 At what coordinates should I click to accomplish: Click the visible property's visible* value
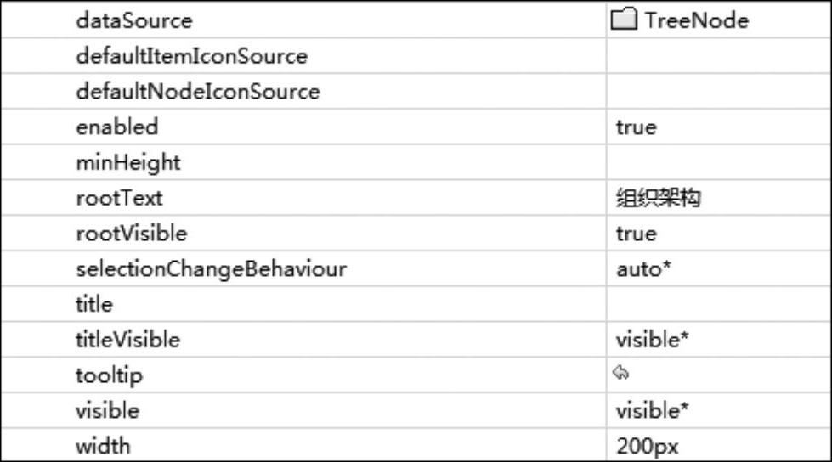[x=652, y=411]
